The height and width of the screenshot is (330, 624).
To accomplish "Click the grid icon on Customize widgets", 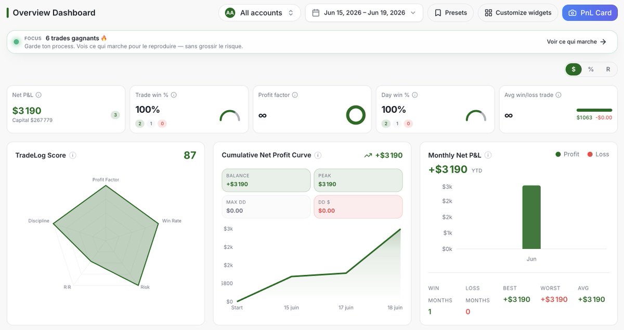I will point(488,12).
